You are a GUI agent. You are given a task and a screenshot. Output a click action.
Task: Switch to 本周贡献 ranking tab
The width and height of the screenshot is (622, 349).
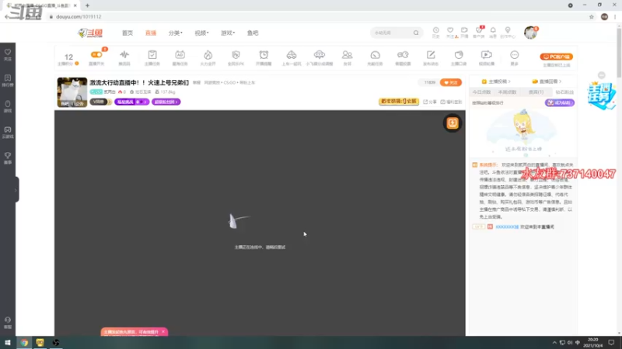[x=508, y=92]
